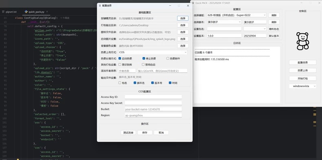
Task: Click the log line 程序加载用时: 135.336500 ms
Action: (x=212, y=59)
